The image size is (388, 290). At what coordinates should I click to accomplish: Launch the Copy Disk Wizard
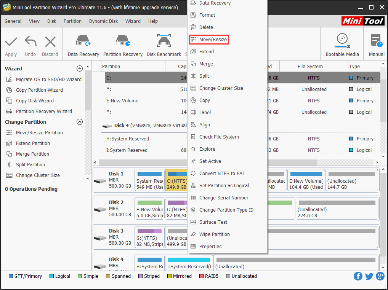(30, 100)
